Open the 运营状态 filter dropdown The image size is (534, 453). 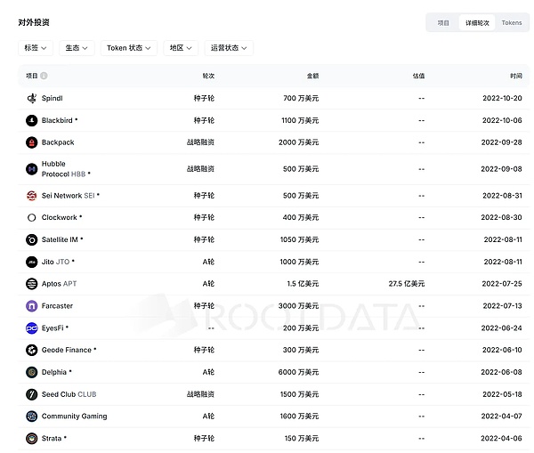(229, 48)
